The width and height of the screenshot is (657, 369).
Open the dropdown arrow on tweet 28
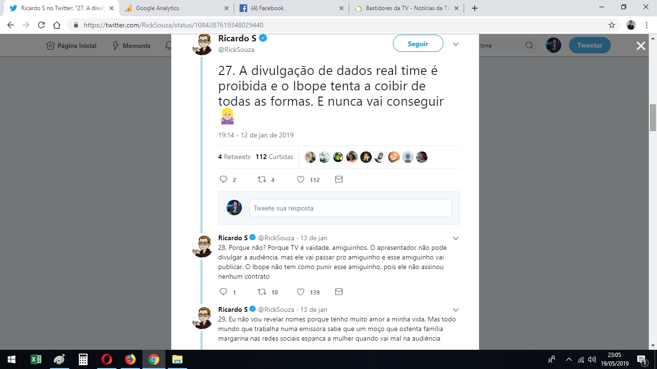[x=455, y=238]
